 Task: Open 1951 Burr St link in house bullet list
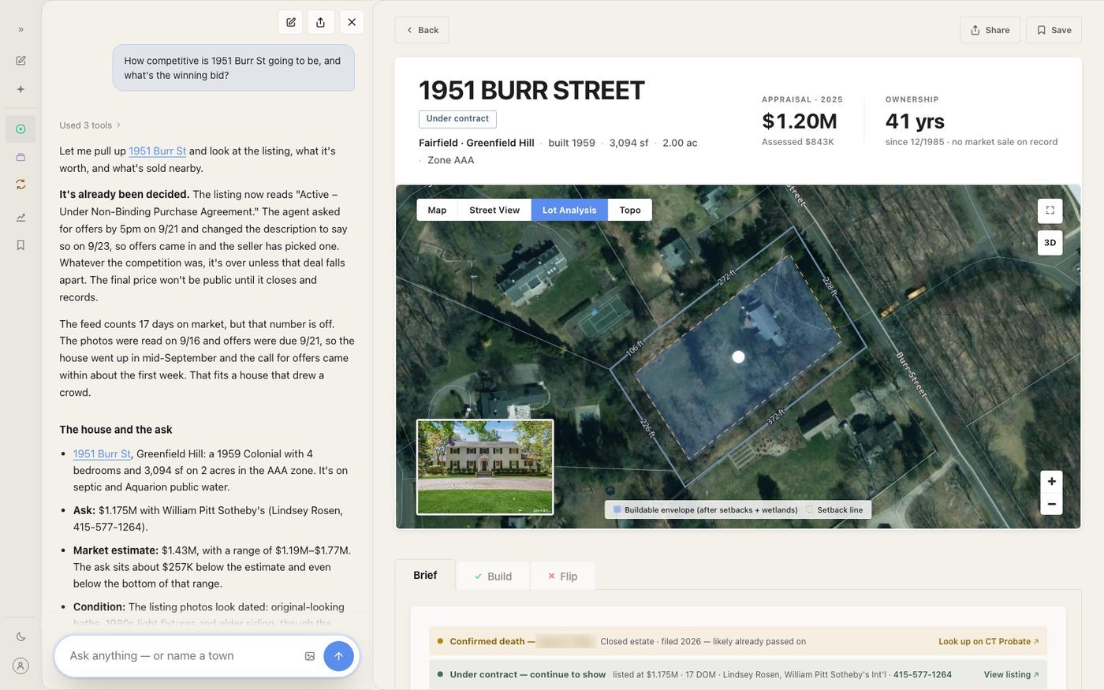pos(102,453)
